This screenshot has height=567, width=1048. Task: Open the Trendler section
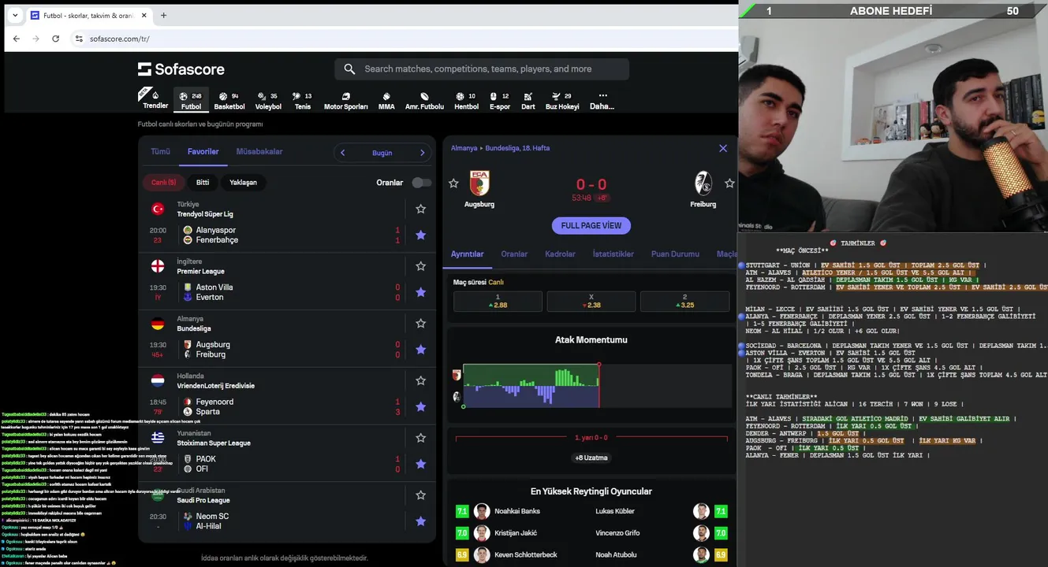[x=155, y=99]
